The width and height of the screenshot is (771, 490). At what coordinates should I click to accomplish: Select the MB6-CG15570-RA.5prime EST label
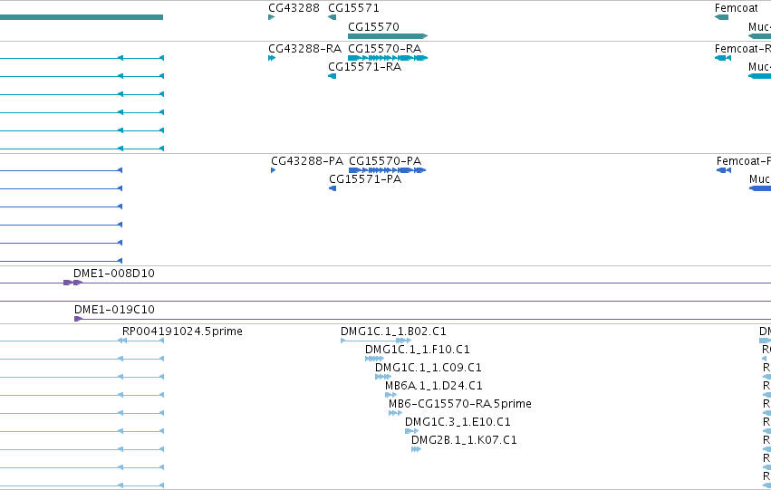tap(459, 404)
